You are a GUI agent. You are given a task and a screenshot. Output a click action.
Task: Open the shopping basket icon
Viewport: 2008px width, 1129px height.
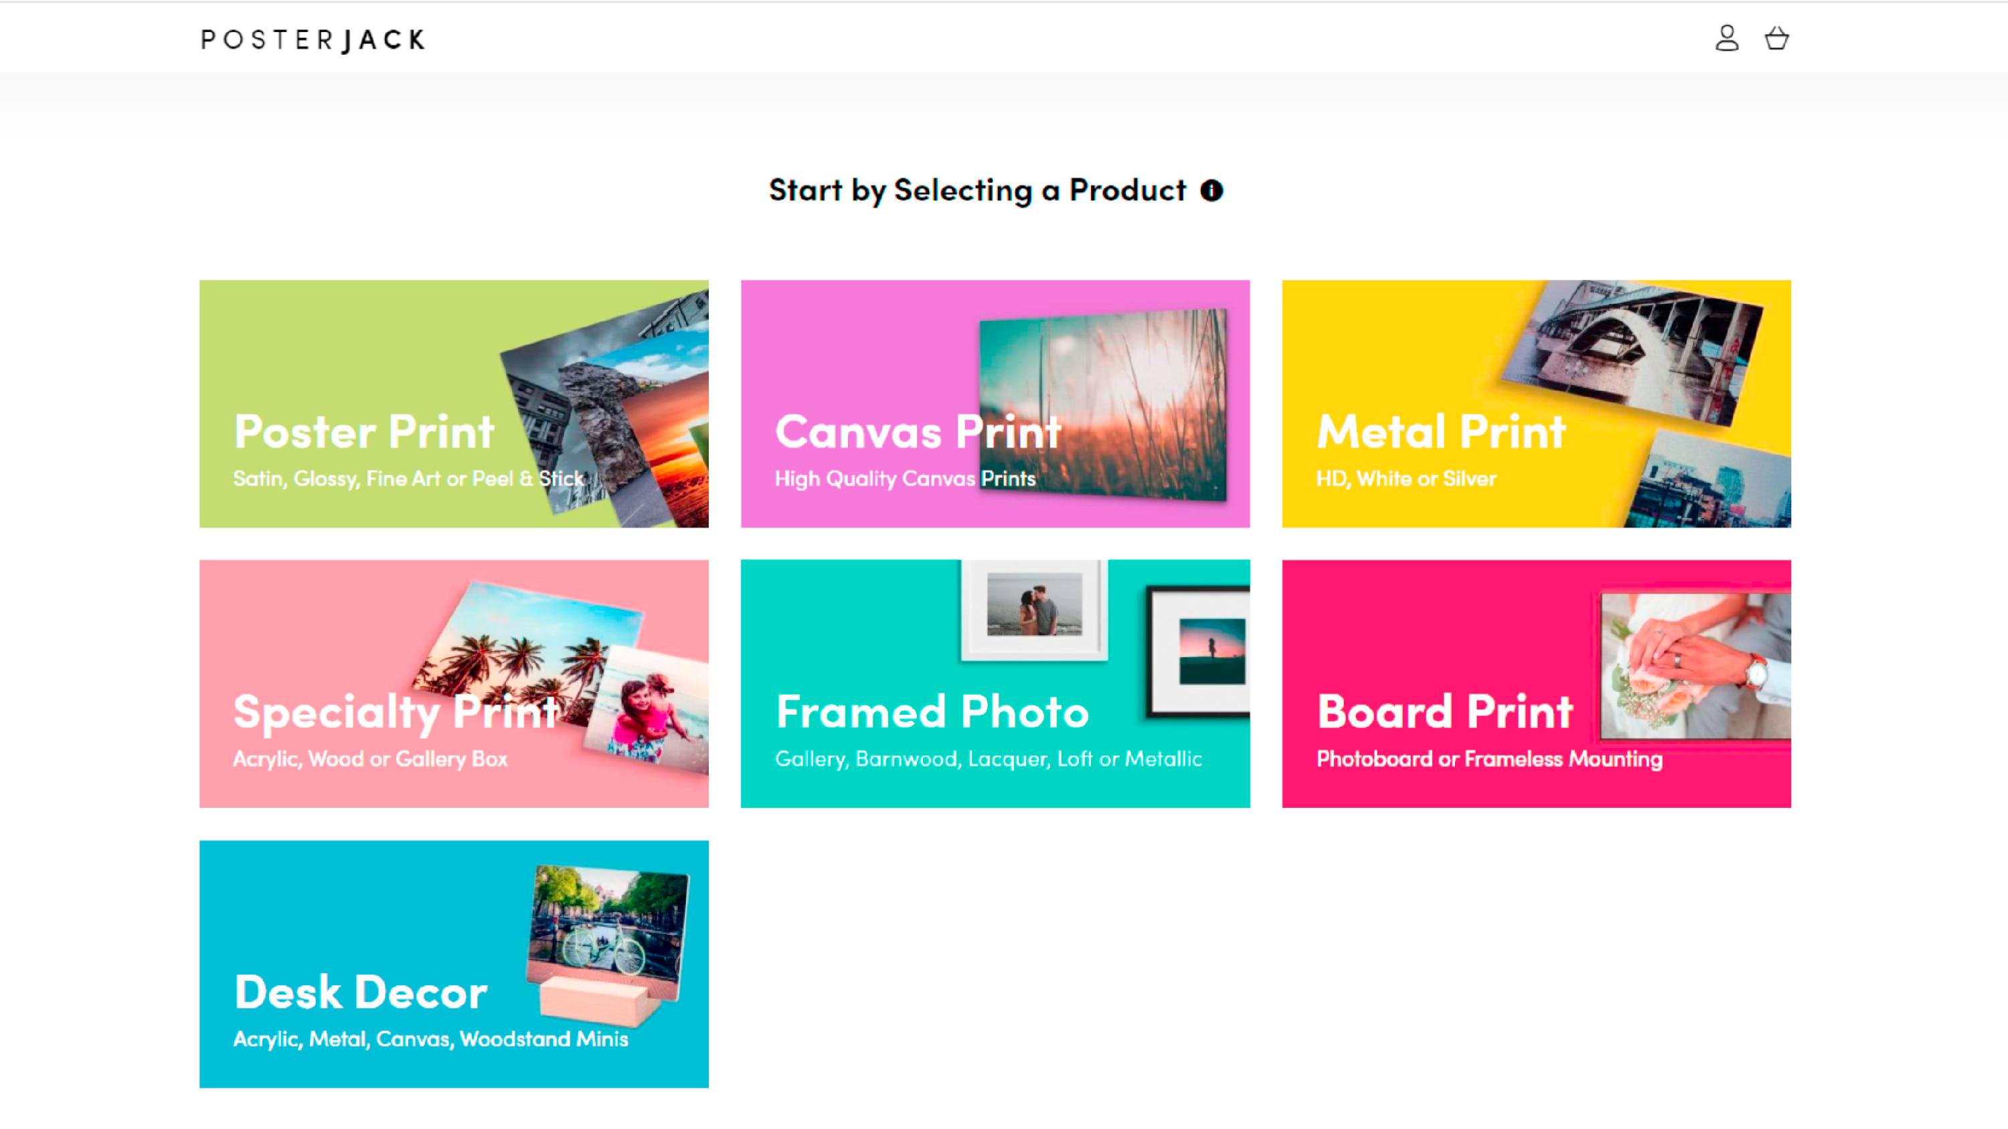pos(1776,38)
